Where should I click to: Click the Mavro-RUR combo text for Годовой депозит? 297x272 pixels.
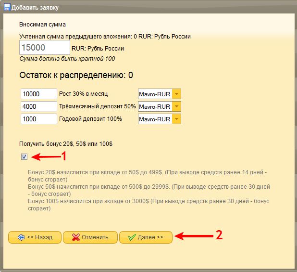pos(155,119)
